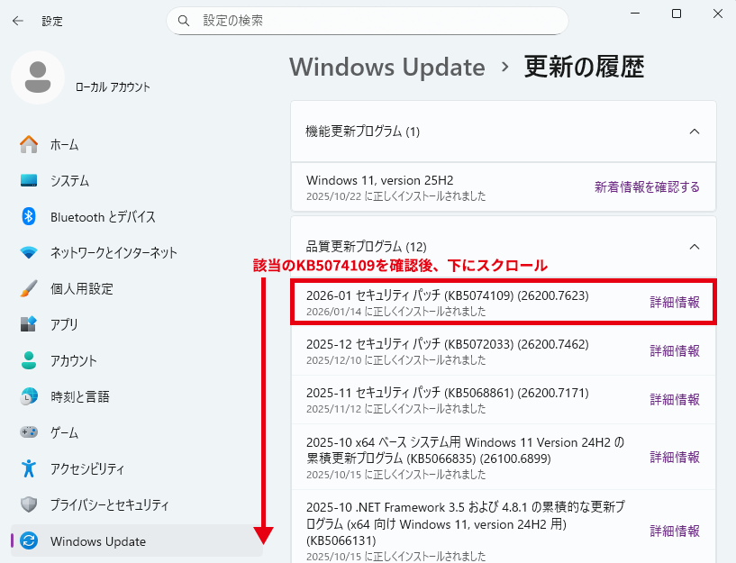Screen dimensions: 736x563
Task: Open System settings via monitor icon
Action: 29,180
